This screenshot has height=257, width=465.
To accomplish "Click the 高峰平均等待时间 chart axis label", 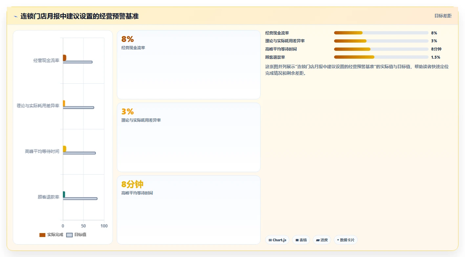I will click(42, 151).
